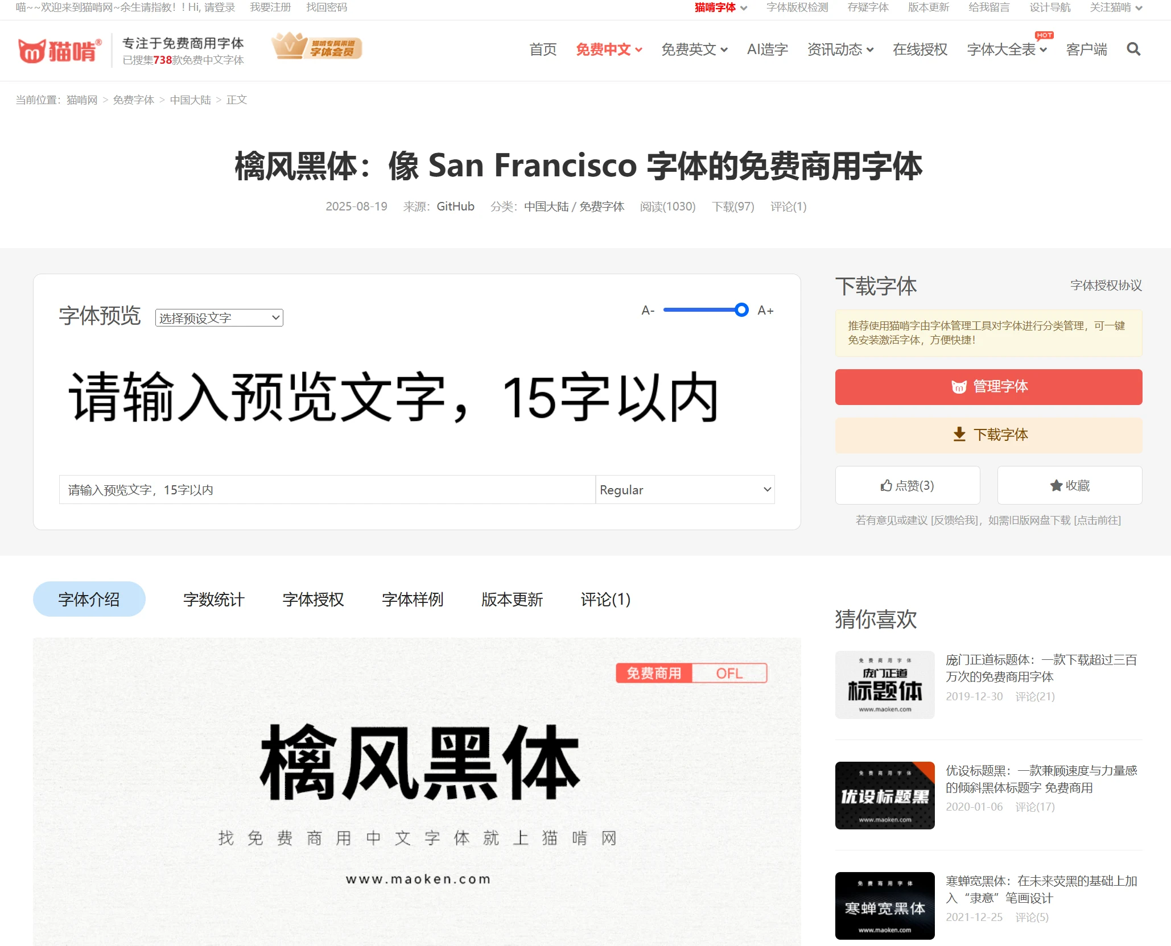Screen dimensions: 1171x946
Task: Expand the 字体大全表 menu
Action: pyautogui.click(x=1006, y=50)
